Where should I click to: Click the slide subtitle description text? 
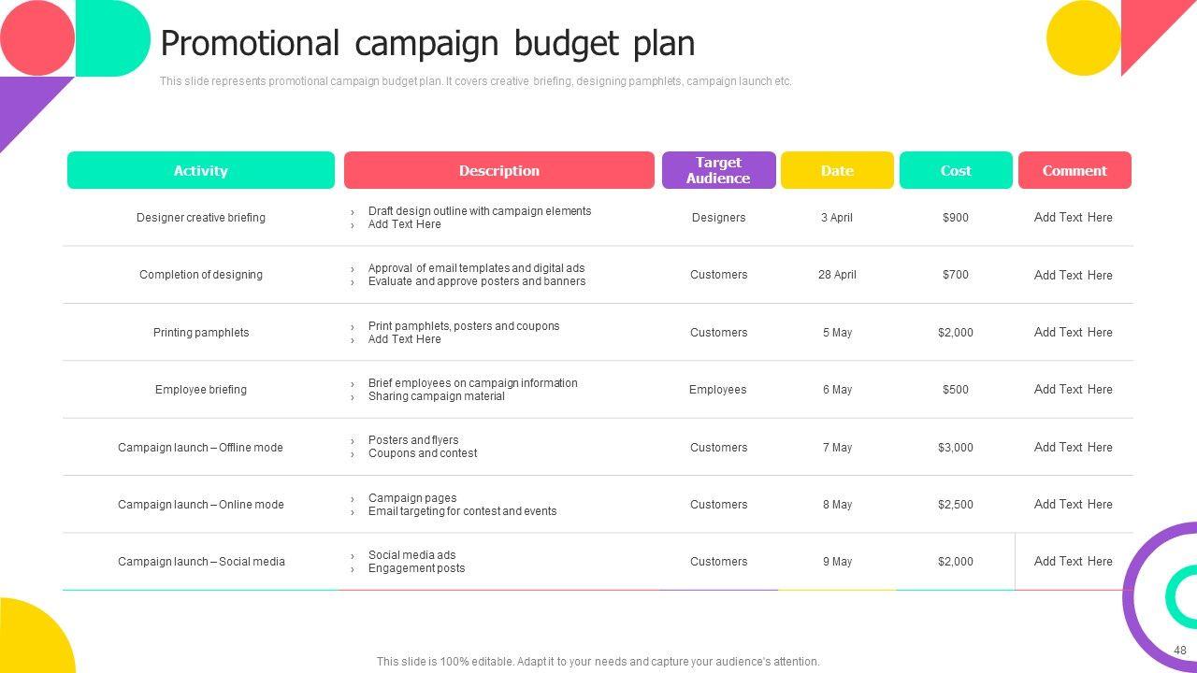pyautogui.click(x=475, y=81)
